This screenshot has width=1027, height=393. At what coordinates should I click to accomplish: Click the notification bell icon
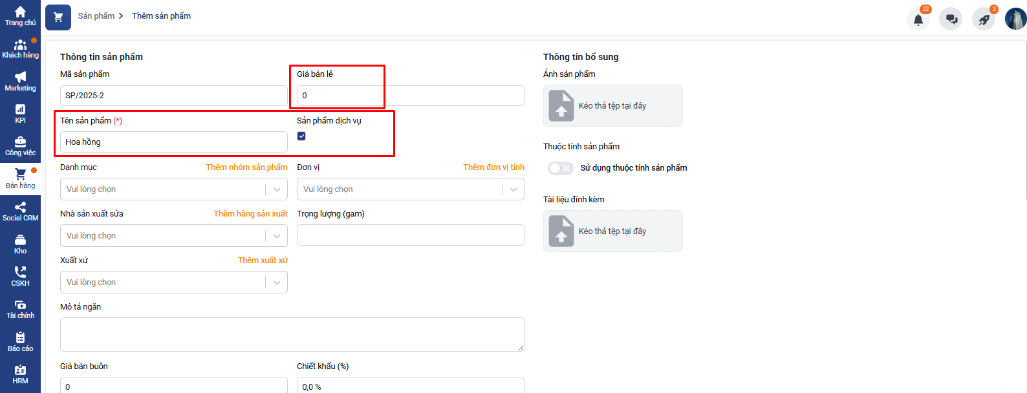[x=918, y=19]
